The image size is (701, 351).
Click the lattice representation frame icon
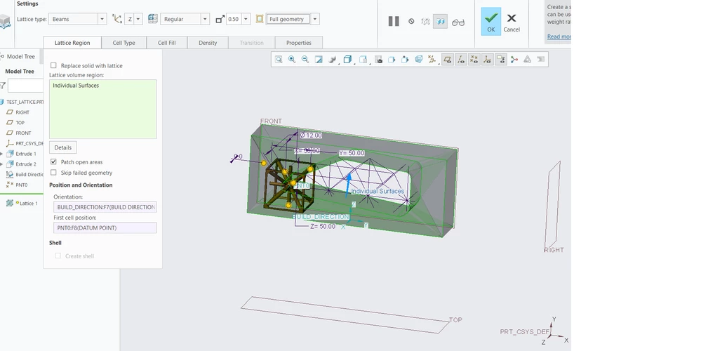tap(260, 19)
